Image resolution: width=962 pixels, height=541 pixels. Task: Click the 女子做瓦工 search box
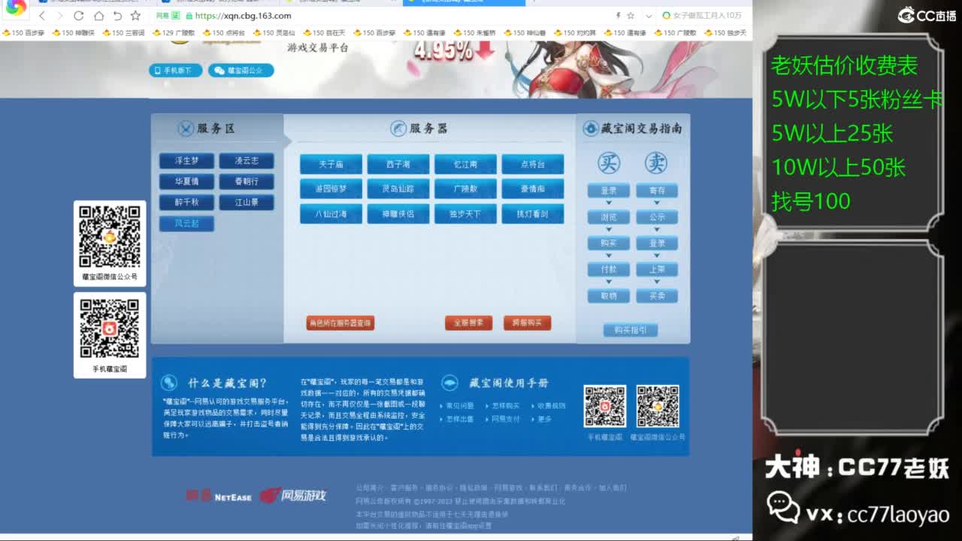[x=701, y=16]
